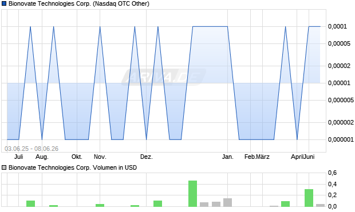
Task: Click the date range '03.06.25 - 08.06.26'
Action: click(x=31, y=149)
